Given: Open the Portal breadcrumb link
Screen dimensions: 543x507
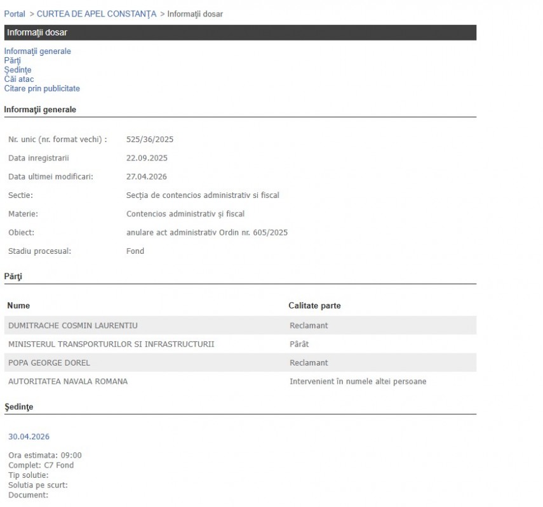Looking at the screenshot, I should pos(15,14).
